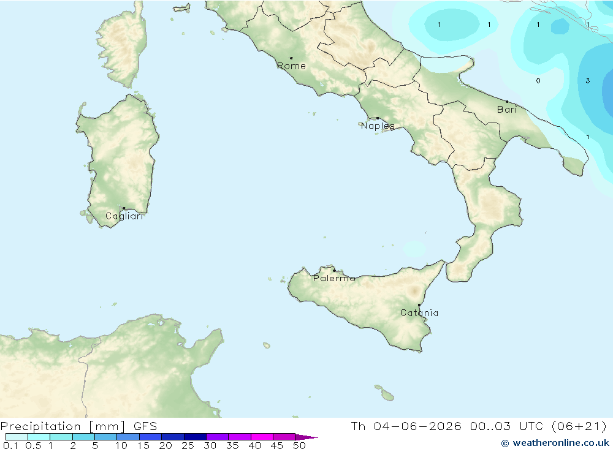Click the over-50 arrow tip on legend
613x449 pixels.
click(x=307, y=437)
